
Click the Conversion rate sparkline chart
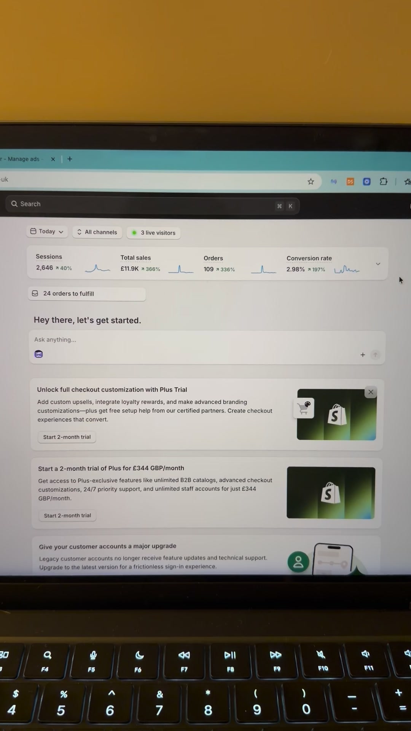point(347,270)
